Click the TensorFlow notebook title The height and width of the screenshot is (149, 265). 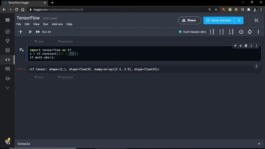(x=28, y=18)
